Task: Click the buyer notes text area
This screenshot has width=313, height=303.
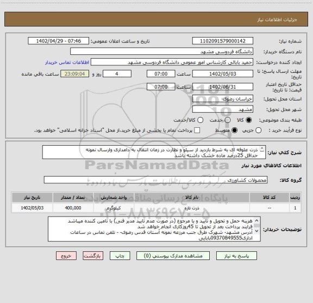Action: [154, 229]
